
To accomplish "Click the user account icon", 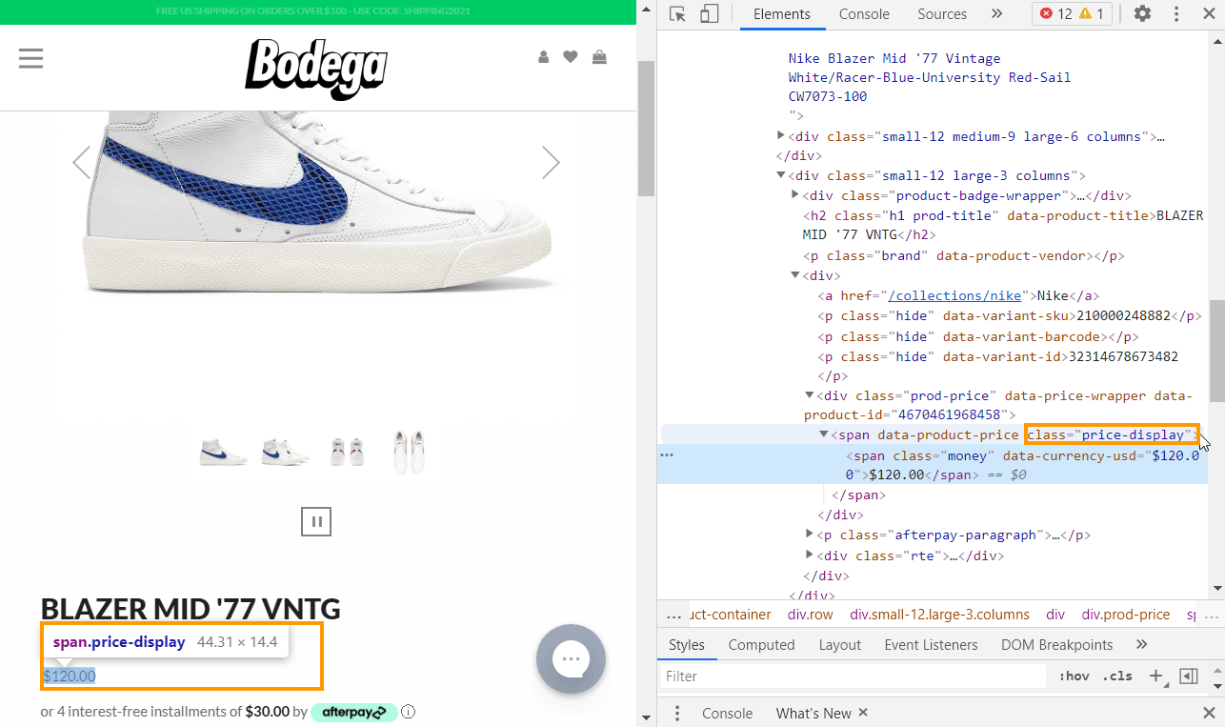I will click(543, 57).
